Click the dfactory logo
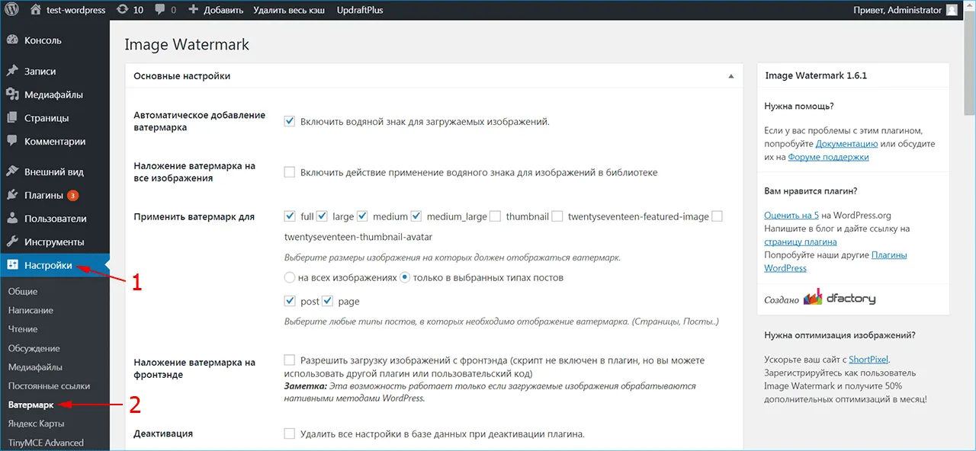 840,298
